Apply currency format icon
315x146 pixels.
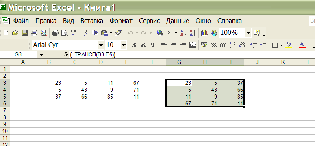pos(204,45)
